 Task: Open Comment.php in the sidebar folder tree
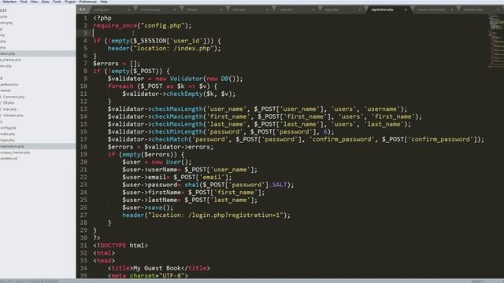click(14, 97)
